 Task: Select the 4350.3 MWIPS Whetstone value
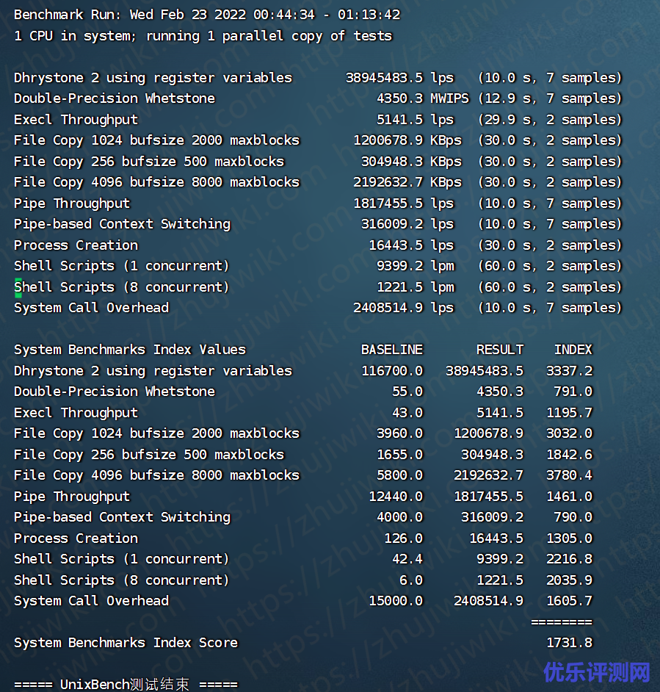point(422,98)
